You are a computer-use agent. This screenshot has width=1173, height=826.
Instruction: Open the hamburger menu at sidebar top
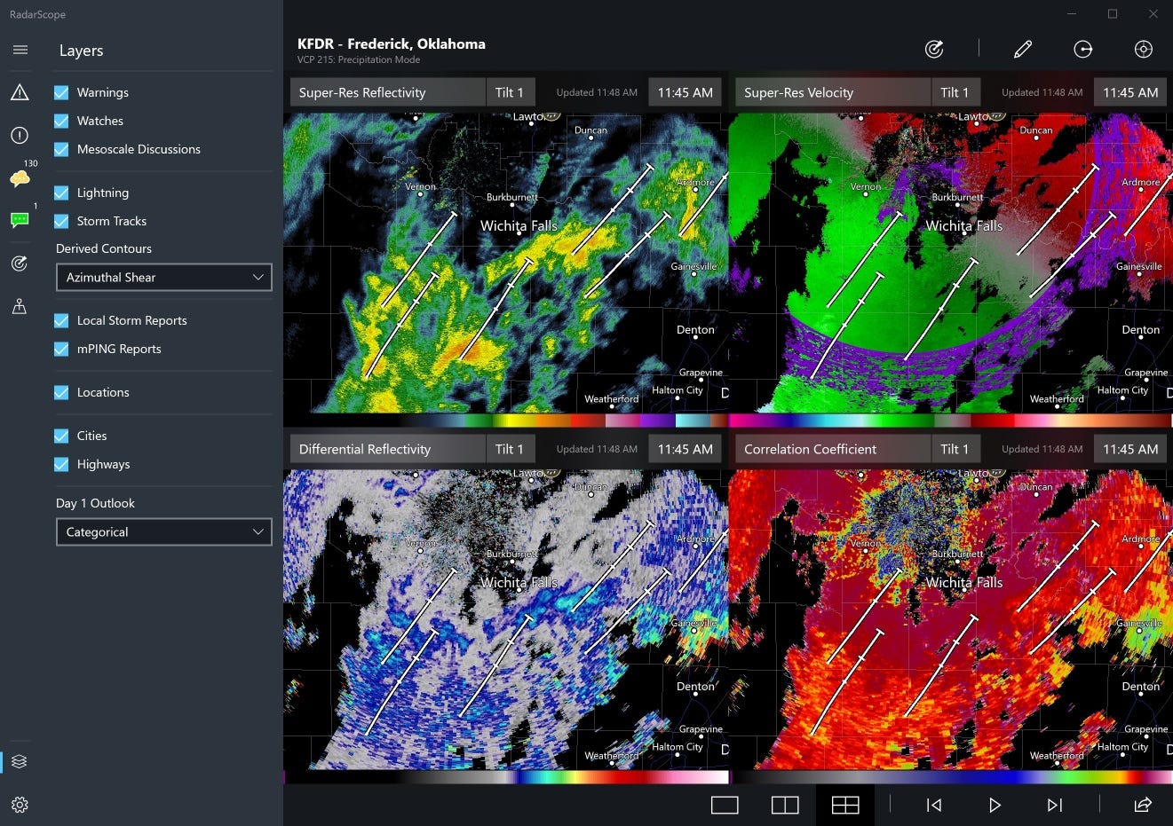[x=20, y=50]
